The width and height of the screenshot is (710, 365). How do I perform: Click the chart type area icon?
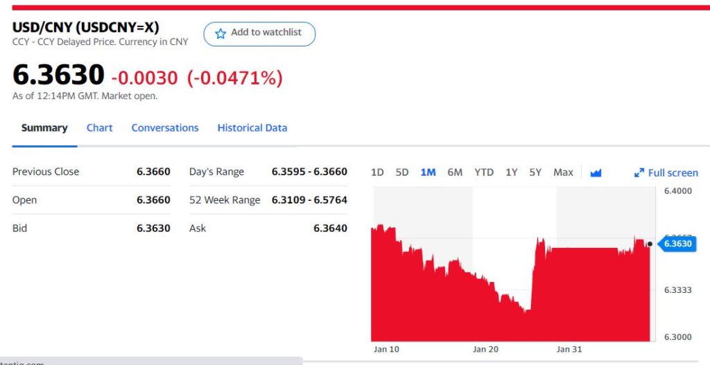click(x=596, y=172)
